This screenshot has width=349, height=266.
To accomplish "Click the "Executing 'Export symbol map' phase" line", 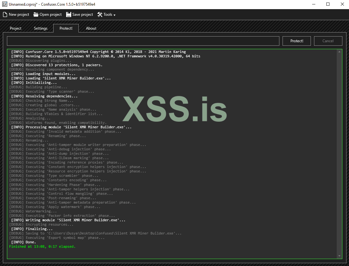I will pos(57,238).
